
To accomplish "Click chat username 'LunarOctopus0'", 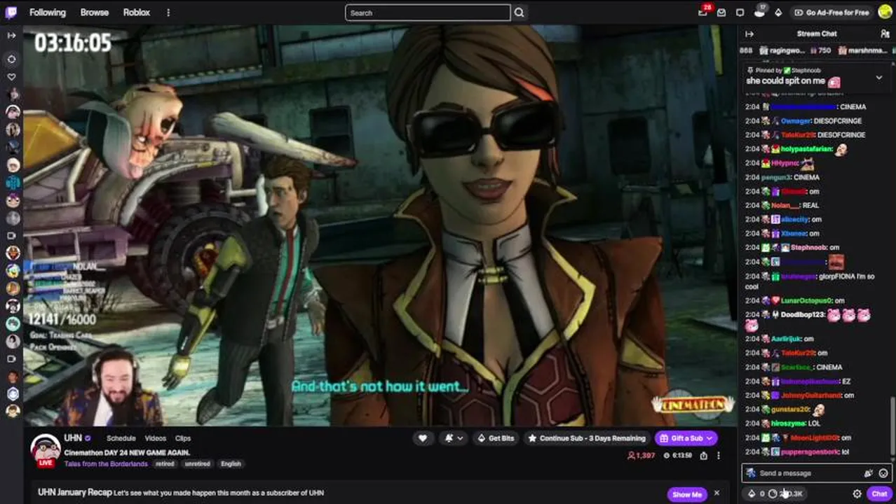I will pyautogui.click(x=806, y=300).
